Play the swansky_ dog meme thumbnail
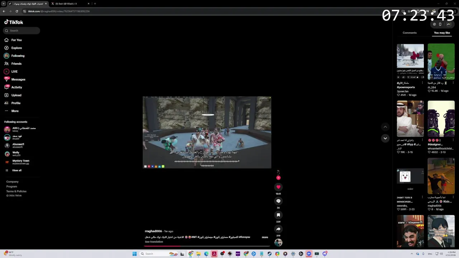 coord(410,176)
